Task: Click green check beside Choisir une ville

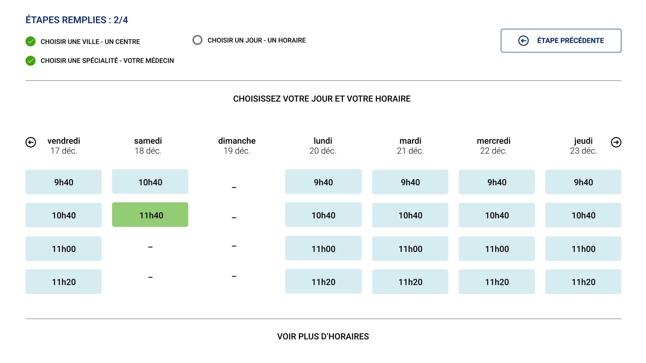Action: [31, 41]
